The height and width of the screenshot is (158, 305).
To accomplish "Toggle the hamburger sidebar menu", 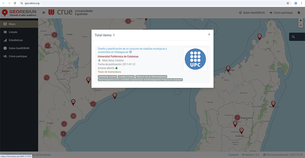I will click(x=44, y=12).
